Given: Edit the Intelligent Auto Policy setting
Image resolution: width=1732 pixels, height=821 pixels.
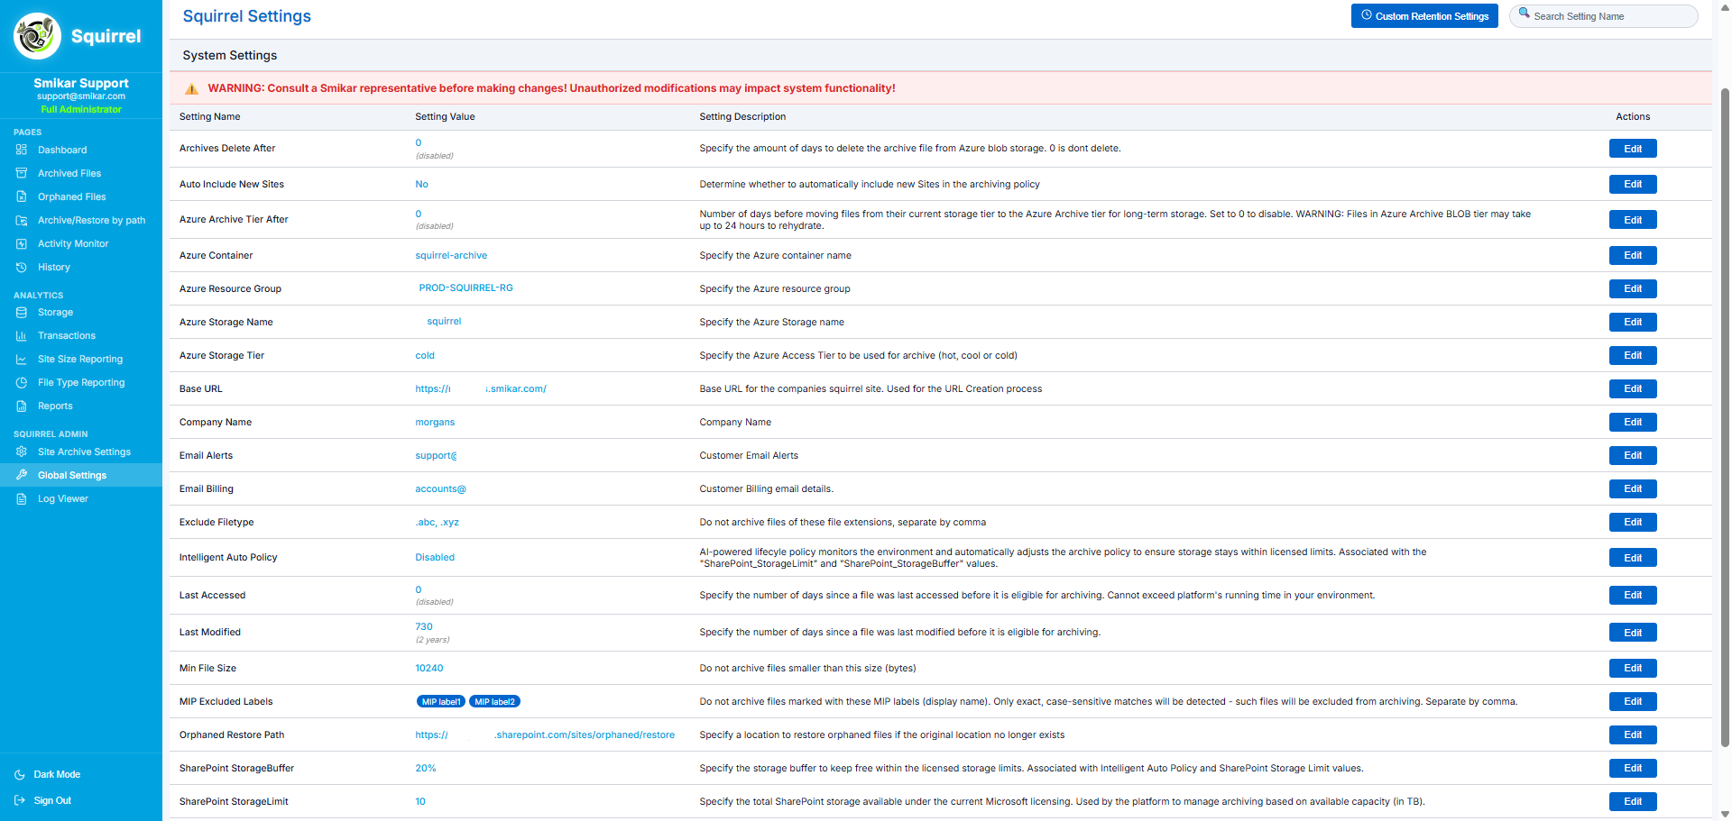Looking at the screenshot, I should (1632, 558).
